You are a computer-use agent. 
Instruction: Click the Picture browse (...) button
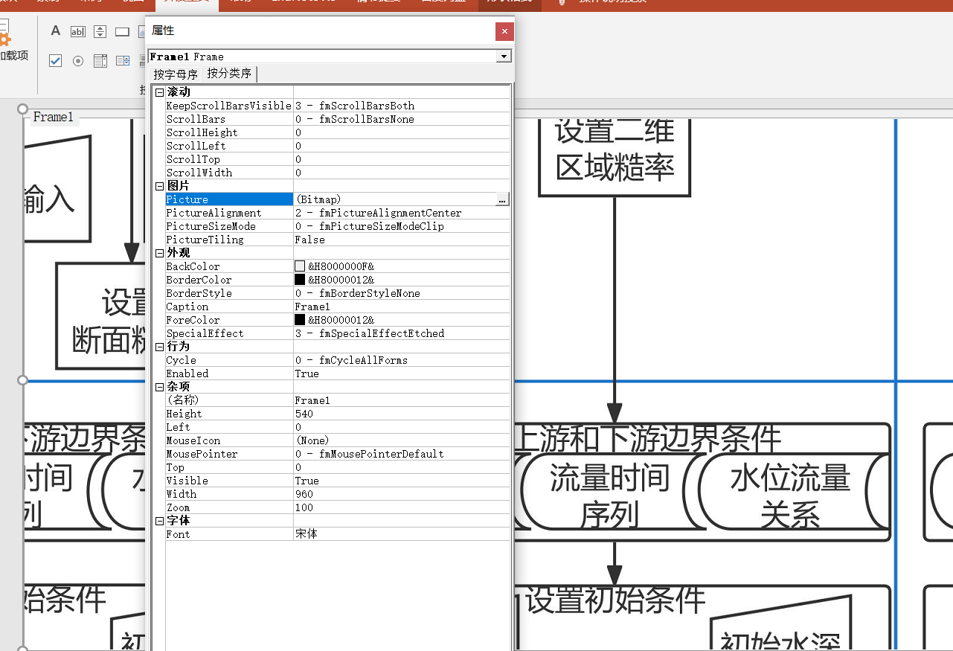point(503,199)
